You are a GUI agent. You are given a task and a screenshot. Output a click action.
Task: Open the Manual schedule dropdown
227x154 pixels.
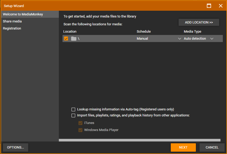point(179,39)
